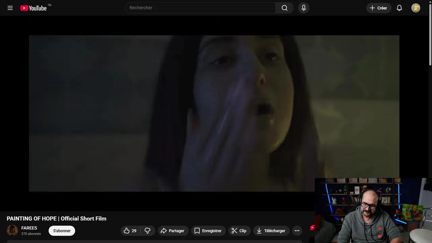Save video with Enregistrer
The image size is (432, 243).
pyautogui.click(x=208, y=231)
